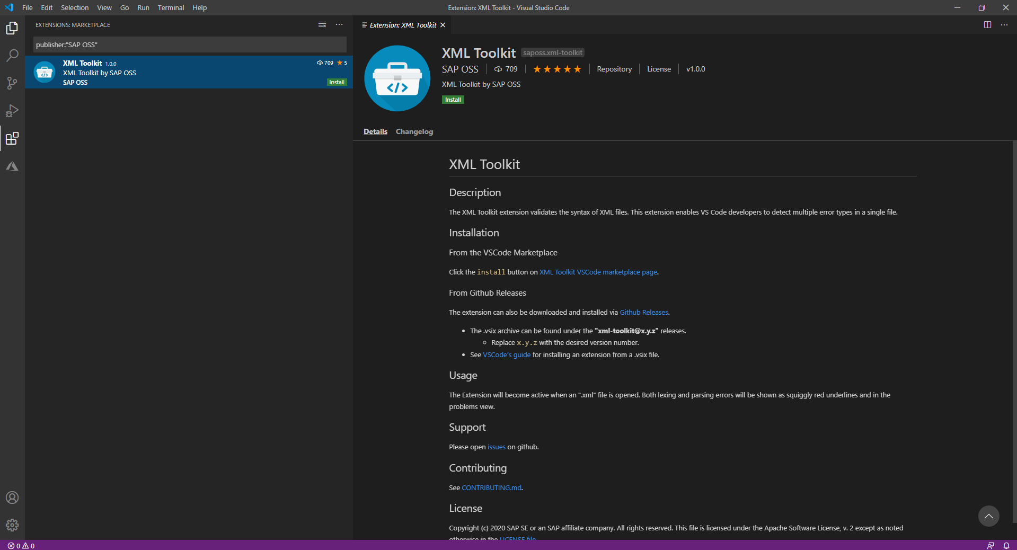
Task: Open the editor More Actions menu
Action: pos(1004,24)
